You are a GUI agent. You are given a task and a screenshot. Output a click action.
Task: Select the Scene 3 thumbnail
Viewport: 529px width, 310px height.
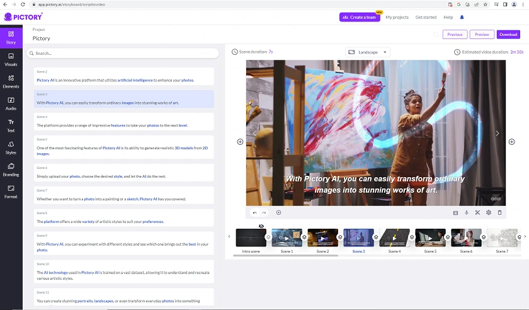pos(358,238)
